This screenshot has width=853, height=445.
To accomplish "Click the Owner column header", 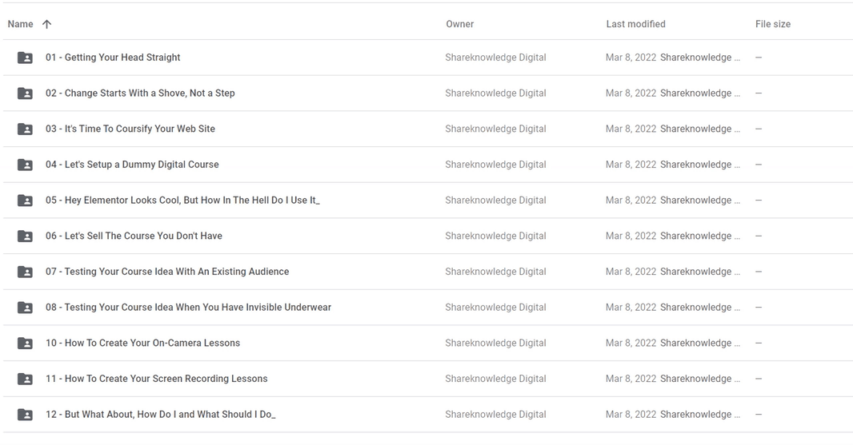I will [459, 24].
